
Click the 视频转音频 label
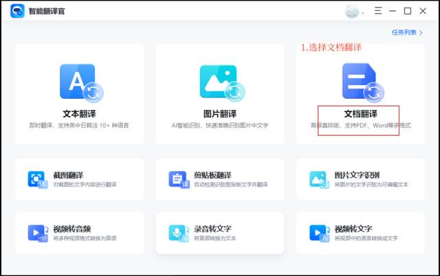tap(72, 229)
